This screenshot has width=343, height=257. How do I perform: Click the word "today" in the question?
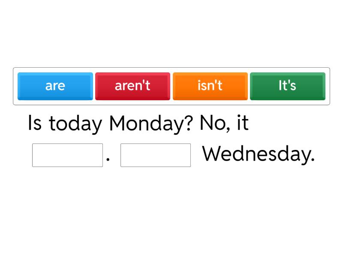pyautogui.click(x=76, y=124)
